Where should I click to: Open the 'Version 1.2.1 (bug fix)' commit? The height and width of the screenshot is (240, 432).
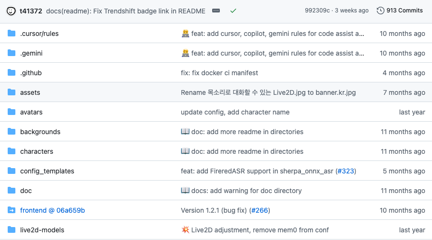click(x=214, y=210)
